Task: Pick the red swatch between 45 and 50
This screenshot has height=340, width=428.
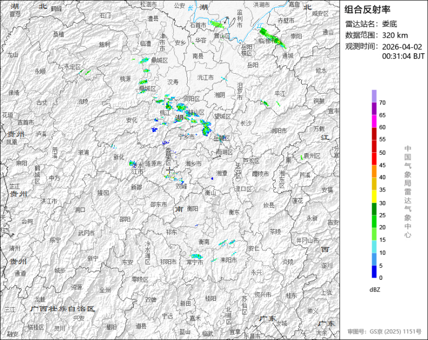Action: 374,159
